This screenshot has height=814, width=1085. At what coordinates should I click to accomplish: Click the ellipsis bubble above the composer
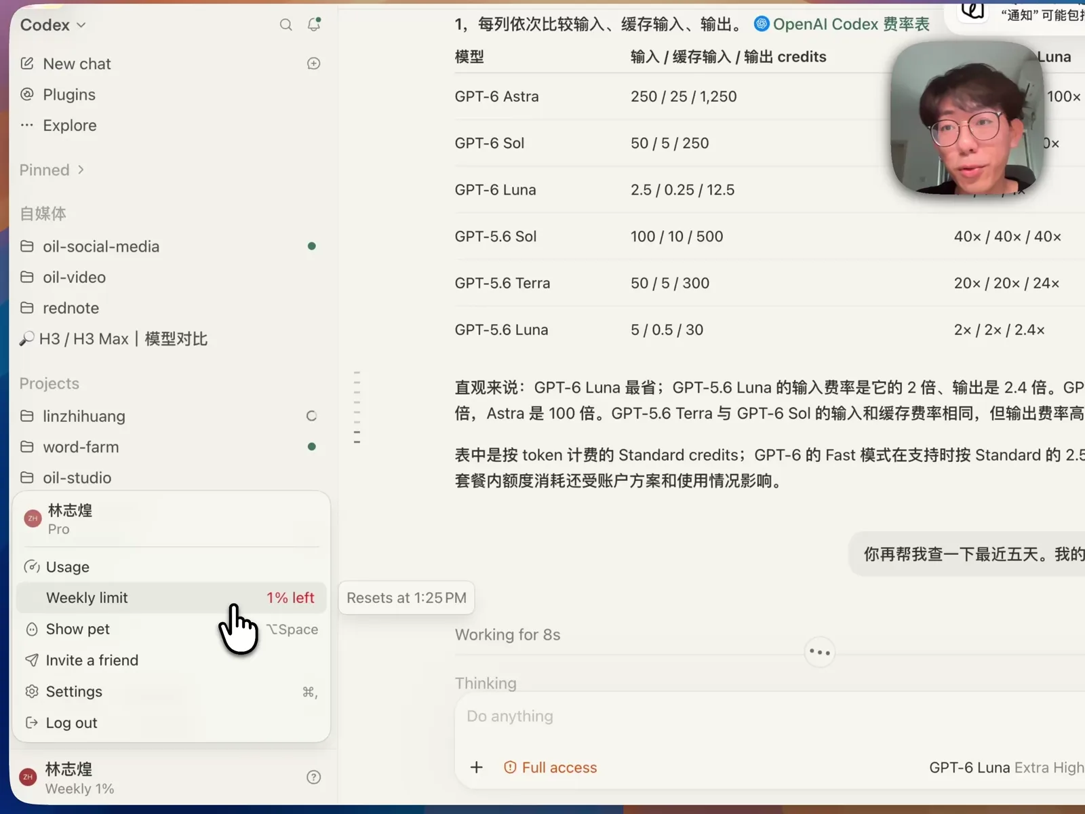[x=819, y=653]
